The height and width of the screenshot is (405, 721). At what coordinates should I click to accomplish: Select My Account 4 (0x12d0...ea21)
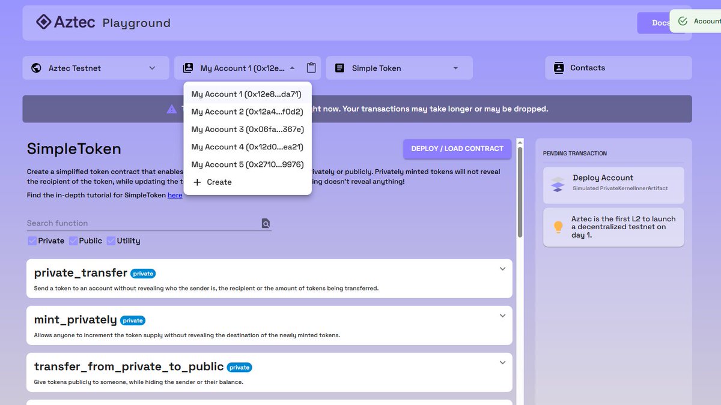click(248, 147)
